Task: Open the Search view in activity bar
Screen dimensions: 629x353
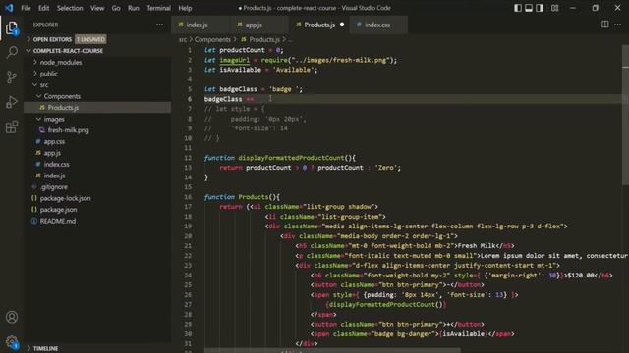Action: (x=12, y=52)
